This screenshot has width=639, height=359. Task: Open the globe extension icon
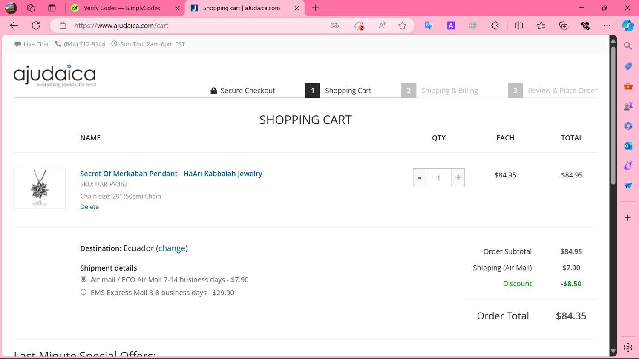click(x=473, y=26)
